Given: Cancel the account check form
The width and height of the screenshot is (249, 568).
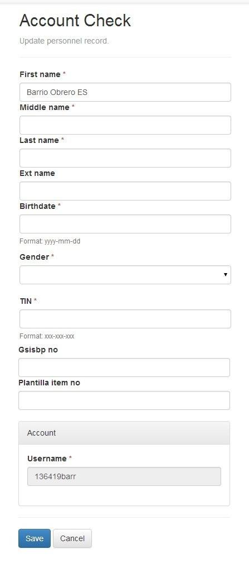Looking at the screenshot, I should click(x=72, y=538).
